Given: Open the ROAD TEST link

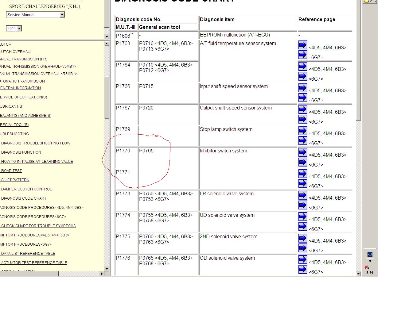Looking at the screenshot, I should 11,171.
